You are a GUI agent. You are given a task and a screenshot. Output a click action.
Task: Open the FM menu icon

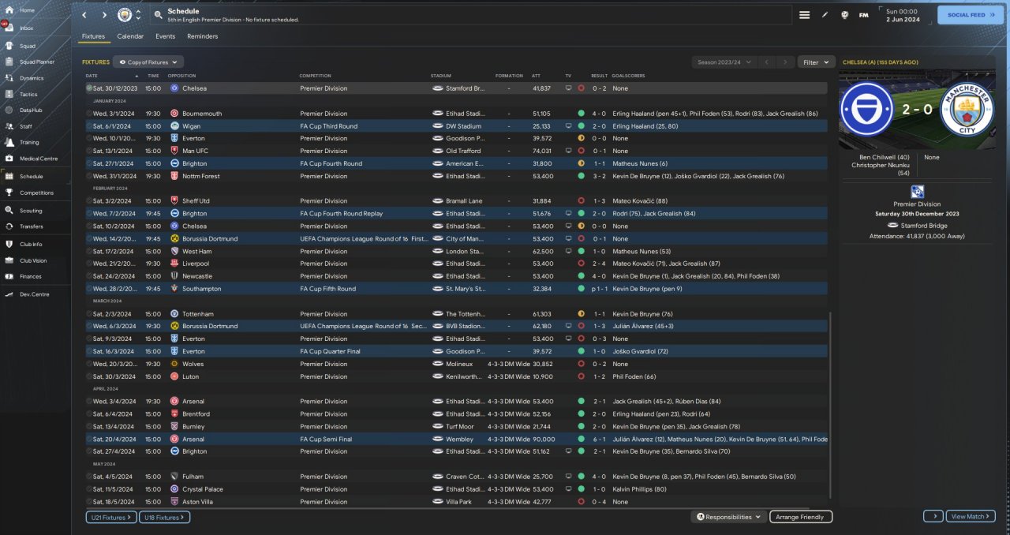(863, 15)
